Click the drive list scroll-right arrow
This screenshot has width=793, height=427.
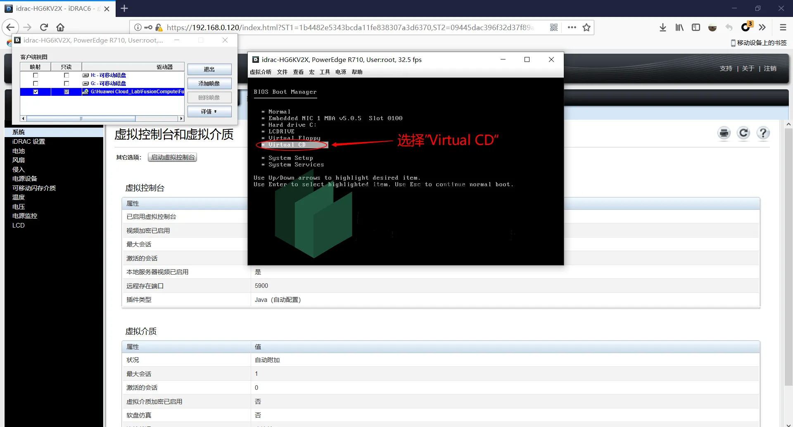181,119
